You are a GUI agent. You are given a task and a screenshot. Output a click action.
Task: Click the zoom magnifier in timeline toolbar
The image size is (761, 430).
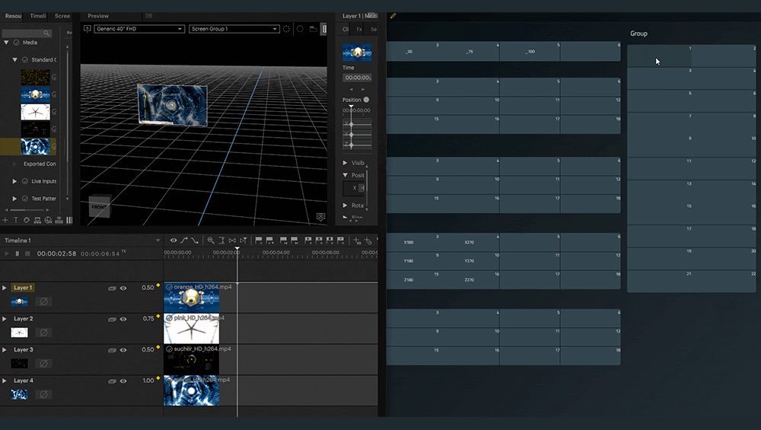[x=211, y=240]
